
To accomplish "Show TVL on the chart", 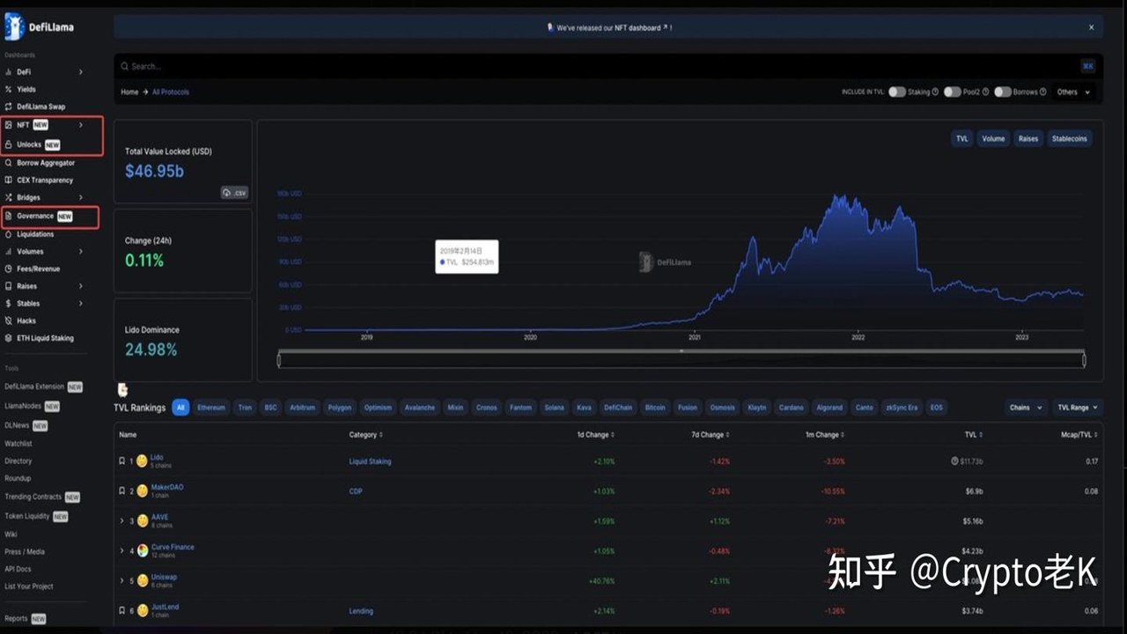I will click(x=961, y=138).
